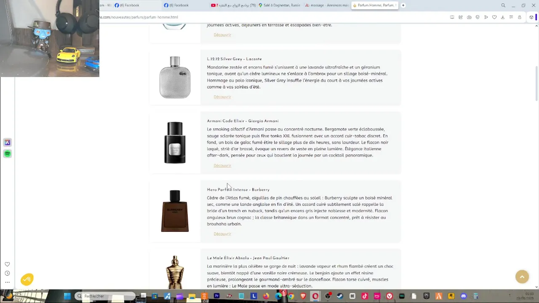Screen dimensions: 539x303
Task: Click the address bar URL field
Action: [x=269, y=17]
